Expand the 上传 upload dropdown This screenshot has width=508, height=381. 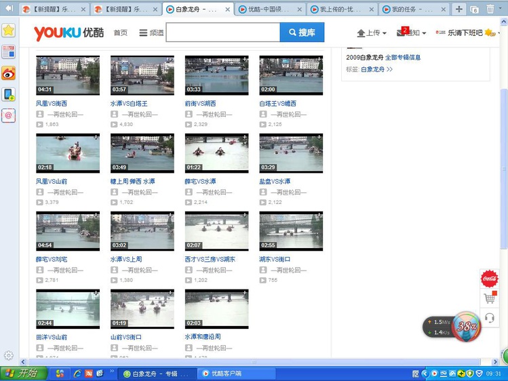click(371, 33)
